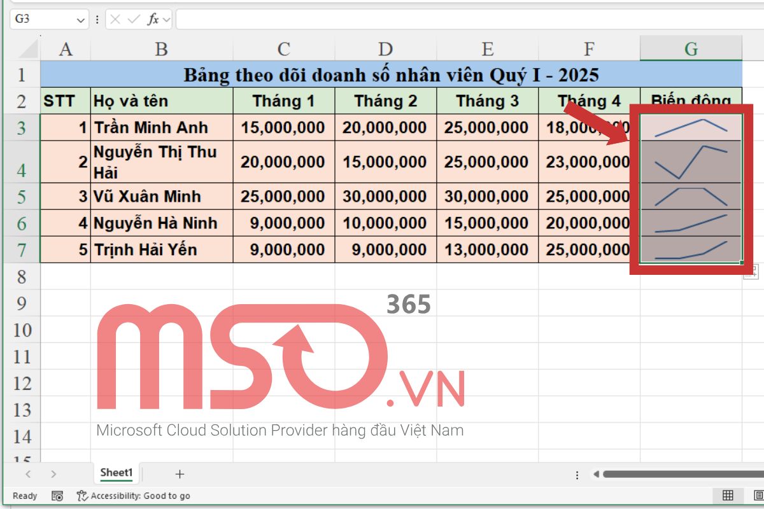Open the Sheet1 tab
Image resolution: width=764 pixels, height=509 pixels.
[117, 473]
